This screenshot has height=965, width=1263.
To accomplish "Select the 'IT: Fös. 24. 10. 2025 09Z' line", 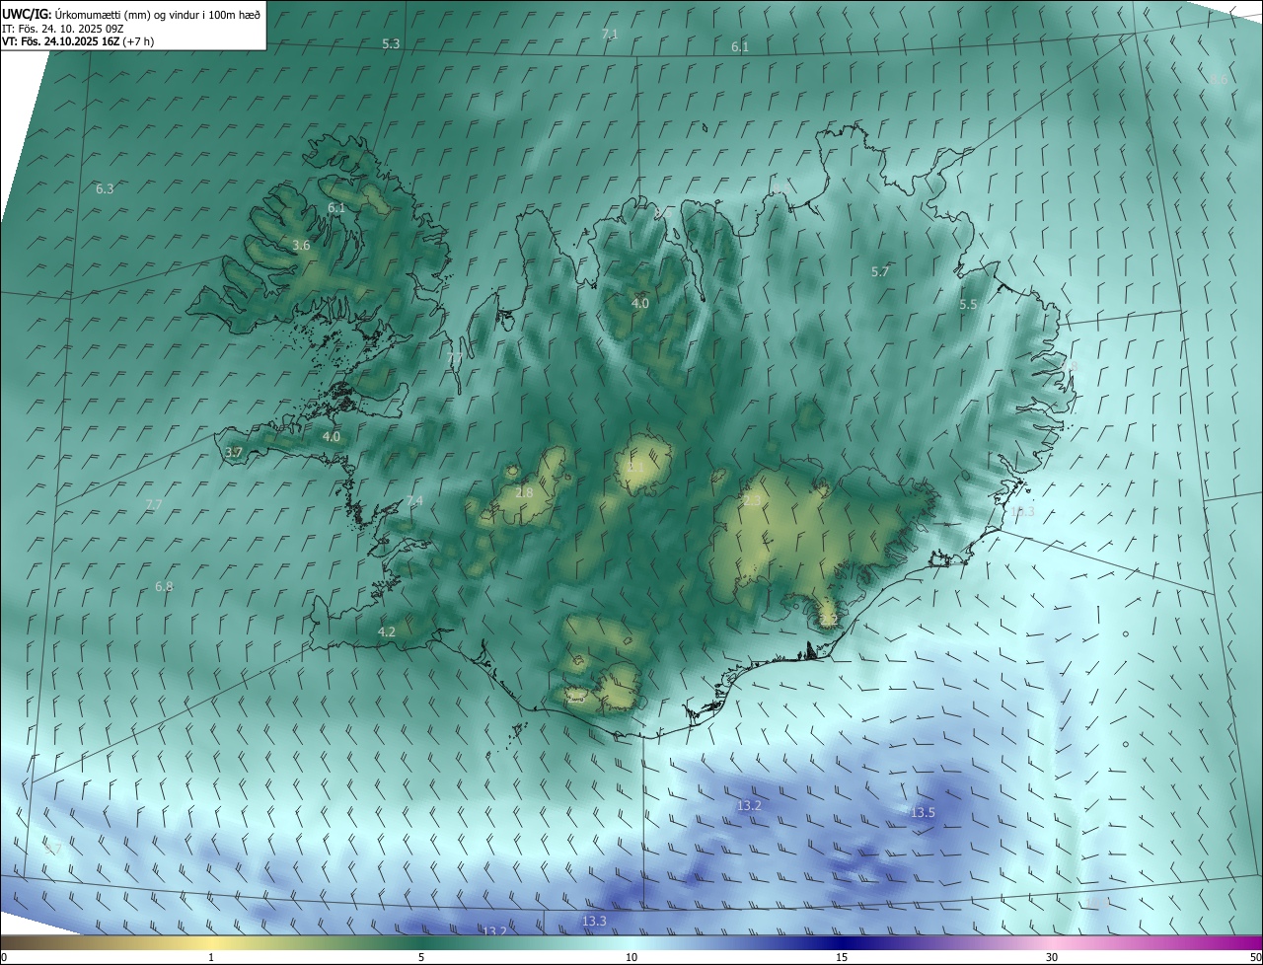I will [63, 29].
